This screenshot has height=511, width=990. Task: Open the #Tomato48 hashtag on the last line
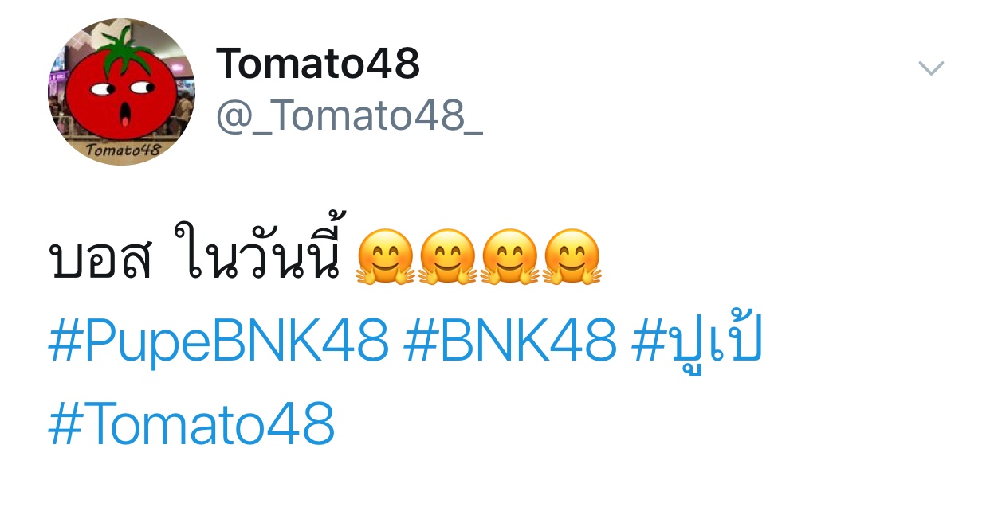click(191, 423)
